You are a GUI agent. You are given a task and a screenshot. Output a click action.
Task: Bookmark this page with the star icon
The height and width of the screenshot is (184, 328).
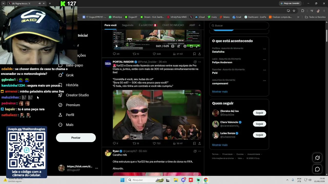coord(294,11)
